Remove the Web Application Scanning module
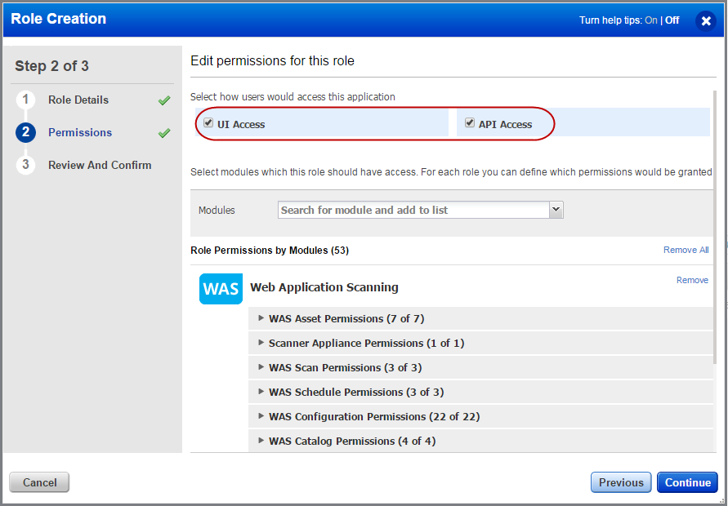Viewport: 728px width, 506px height. pos(692,280)
